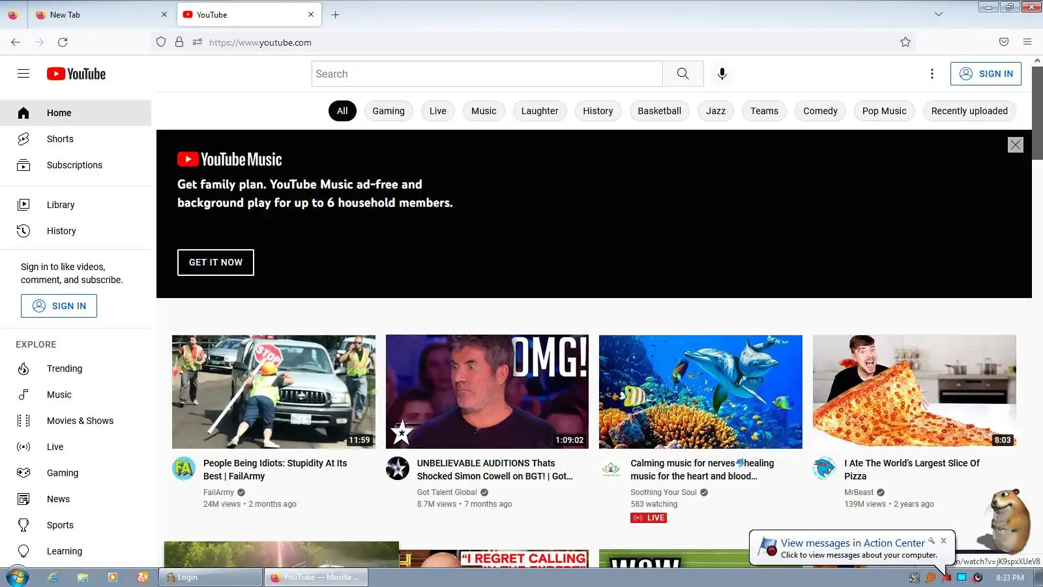1043x587 pixels.
Task: Click the Firefox address bar URL
Action: 260,42
